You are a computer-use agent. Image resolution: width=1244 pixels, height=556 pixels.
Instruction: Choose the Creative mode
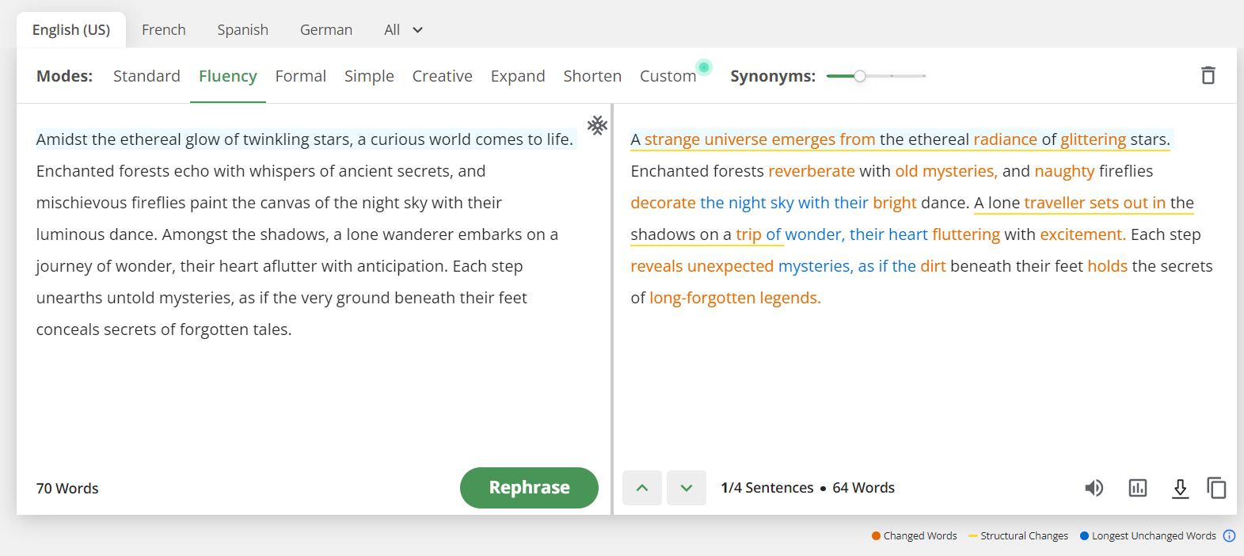coord(443,76)
